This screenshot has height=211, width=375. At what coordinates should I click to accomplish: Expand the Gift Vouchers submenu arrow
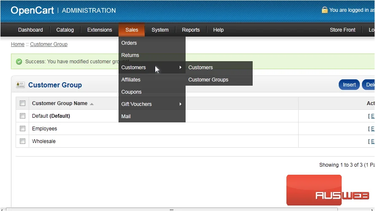[180, 104]
